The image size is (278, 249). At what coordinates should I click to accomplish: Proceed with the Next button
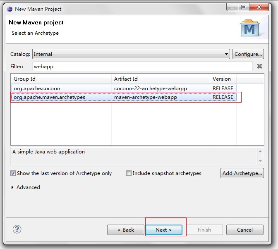click(164, 230)
